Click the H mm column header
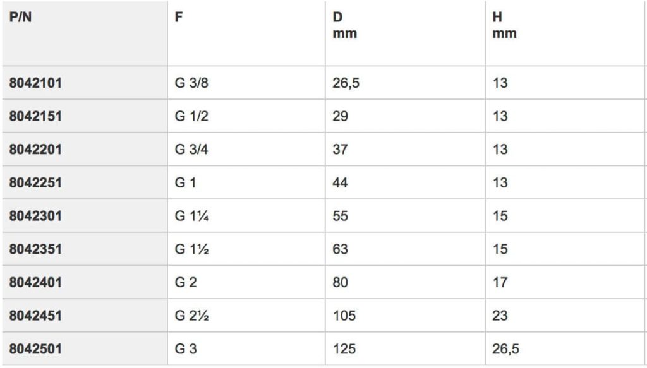 [x=504, y=25]
